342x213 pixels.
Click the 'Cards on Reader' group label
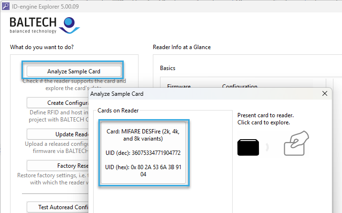pyautogui.click(x=118, y=111)
